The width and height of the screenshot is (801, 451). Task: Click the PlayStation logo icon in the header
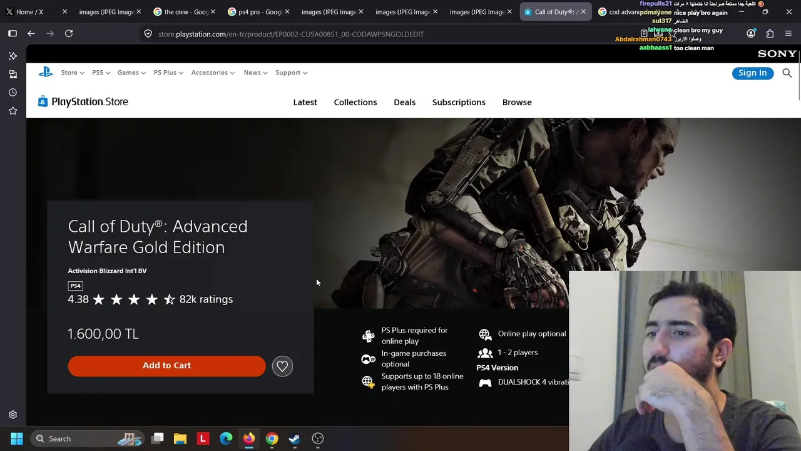tap(45, 73)
